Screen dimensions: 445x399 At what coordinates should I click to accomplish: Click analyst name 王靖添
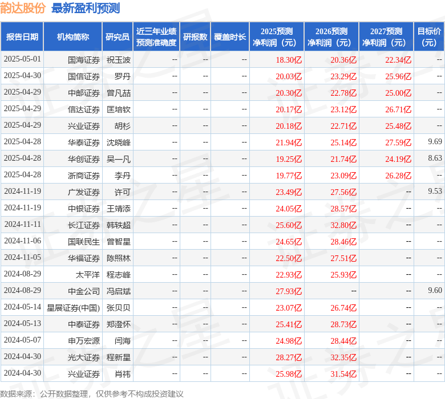119,209
